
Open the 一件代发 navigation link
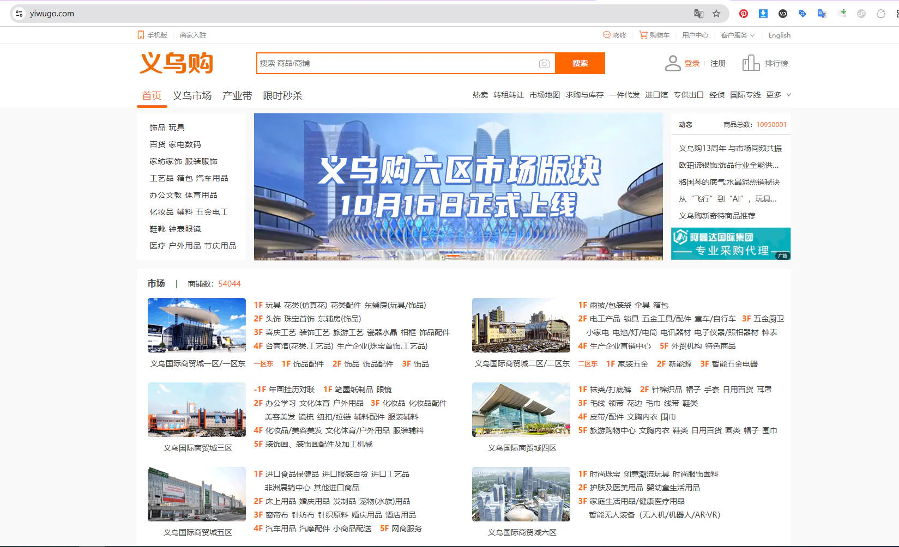pos(624,95)
